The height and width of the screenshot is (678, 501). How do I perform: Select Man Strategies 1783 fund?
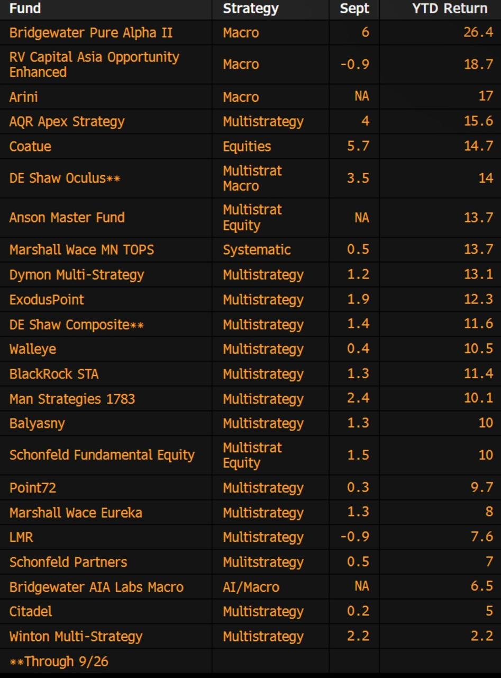click(x=72, y=399)
